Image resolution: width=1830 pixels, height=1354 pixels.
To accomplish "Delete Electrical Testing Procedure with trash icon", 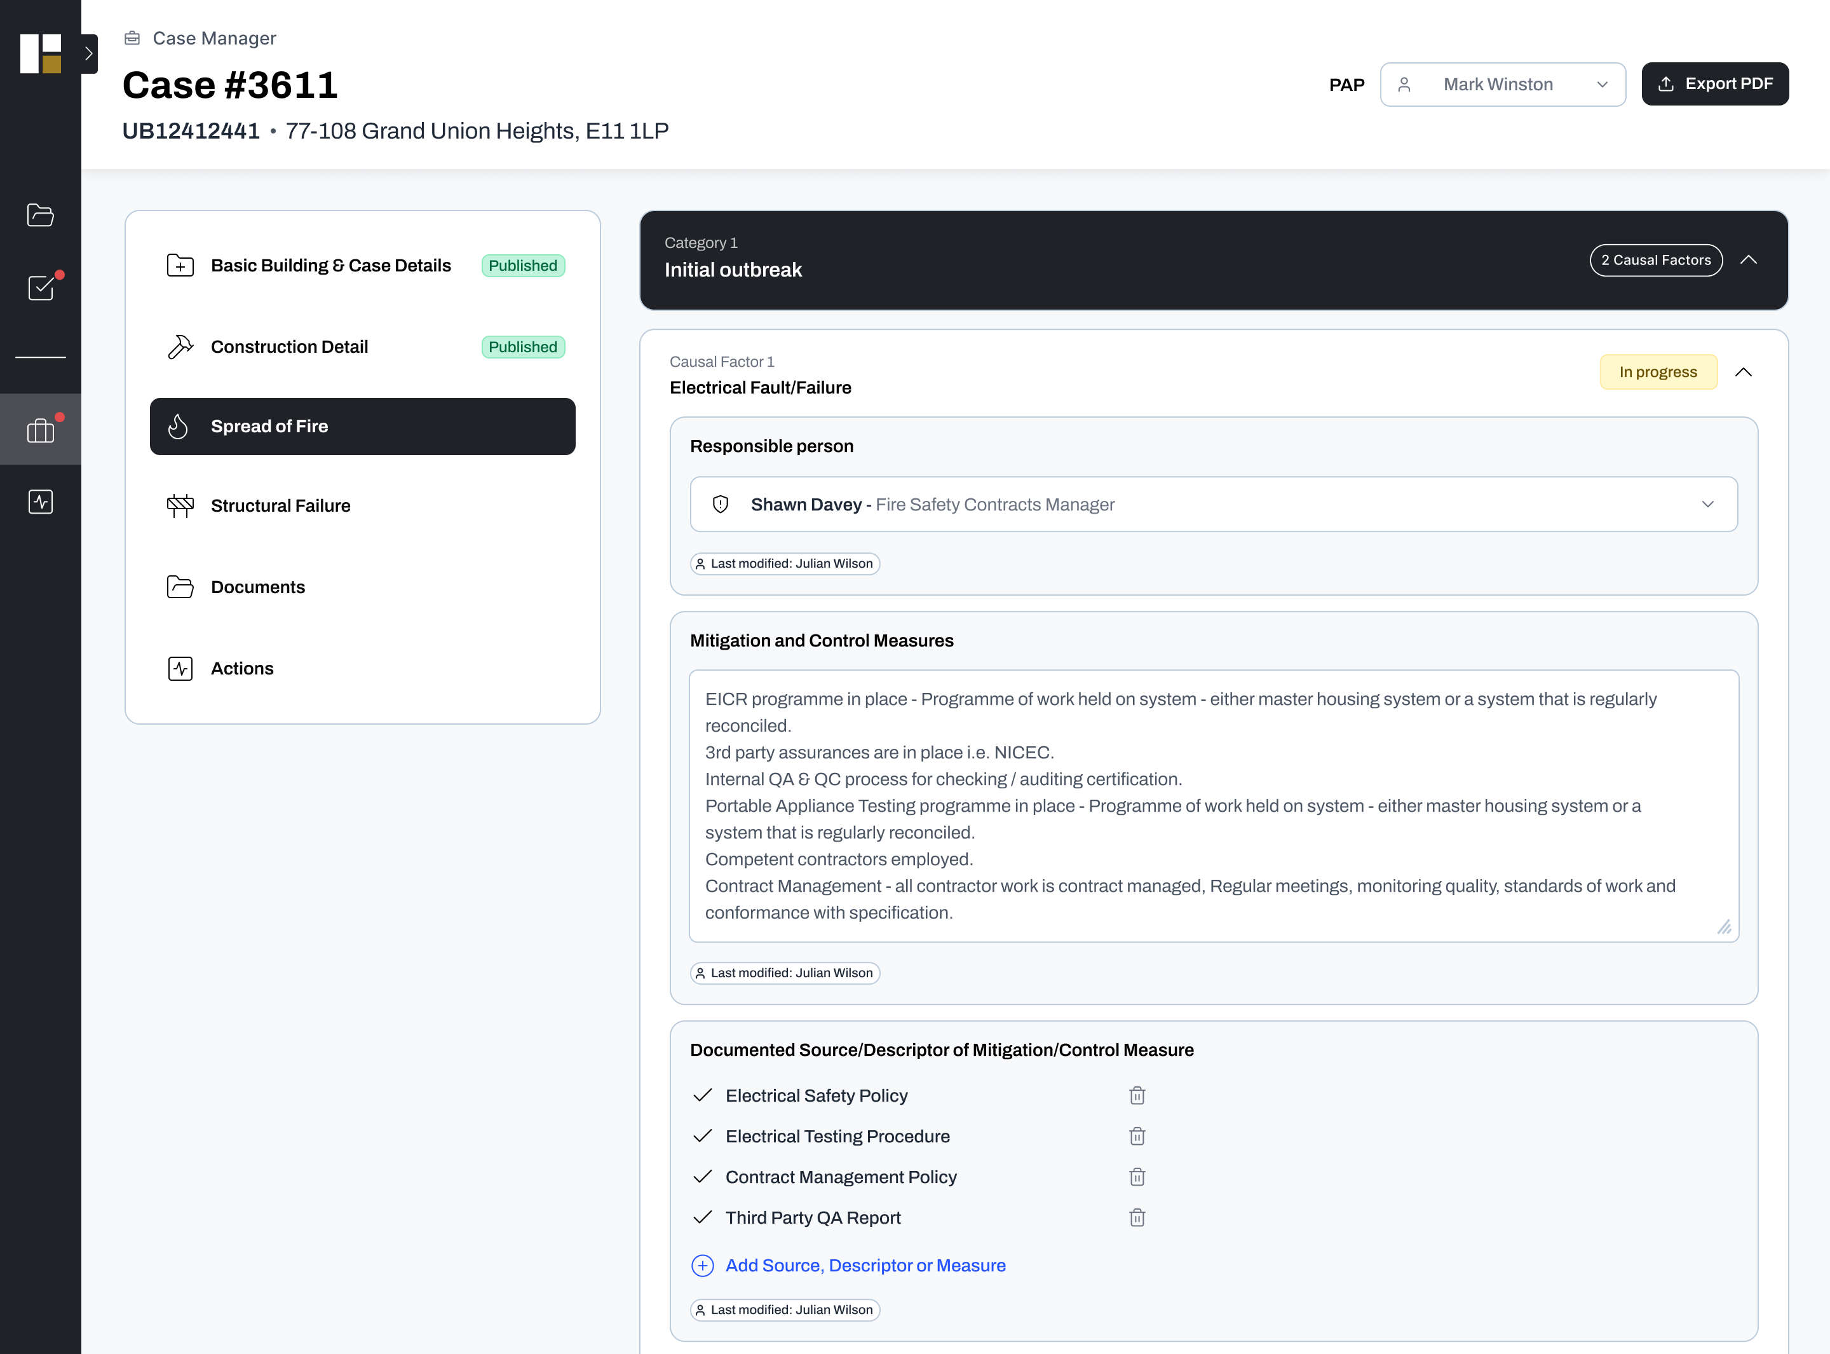I will [1137, 1136].
